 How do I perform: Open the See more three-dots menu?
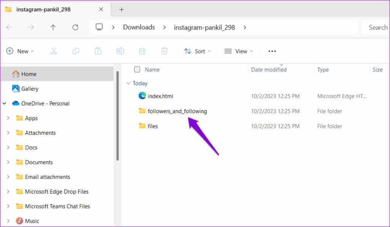(272, 51)
